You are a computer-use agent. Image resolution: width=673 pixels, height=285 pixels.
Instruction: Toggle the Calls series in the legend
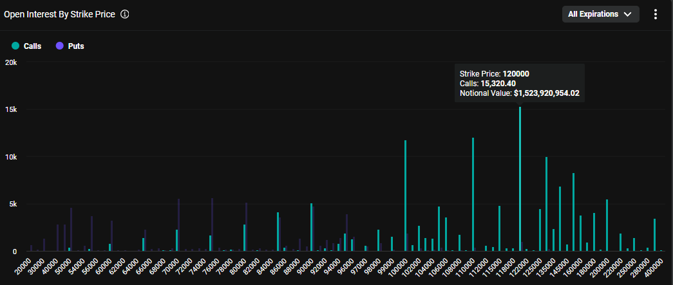pos(27,46)
